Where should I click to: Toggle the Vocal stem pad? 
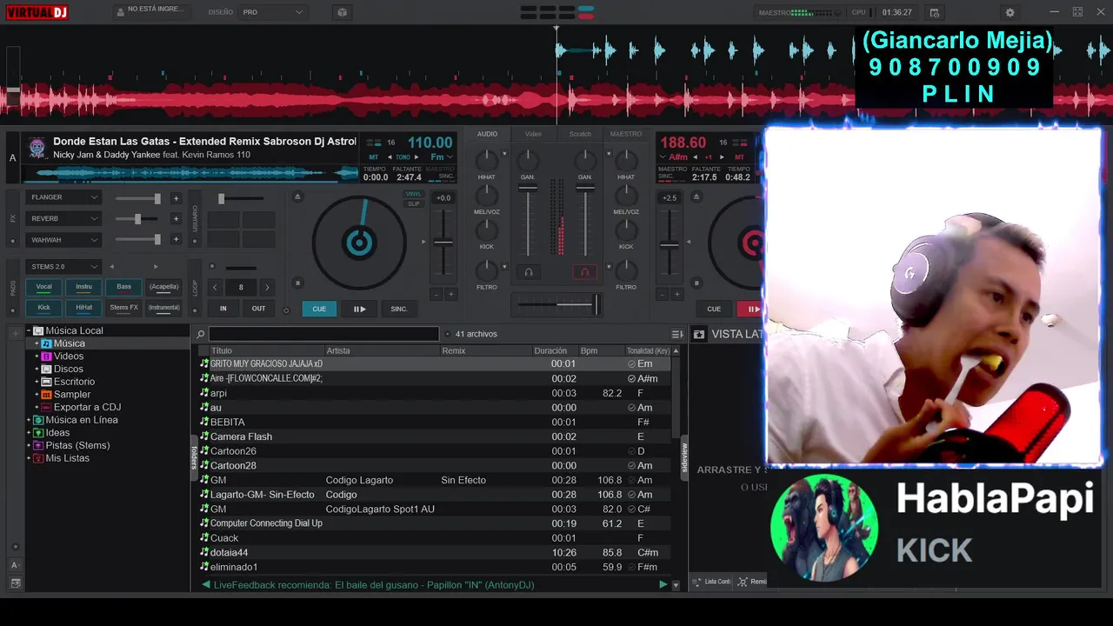(43, 287)
